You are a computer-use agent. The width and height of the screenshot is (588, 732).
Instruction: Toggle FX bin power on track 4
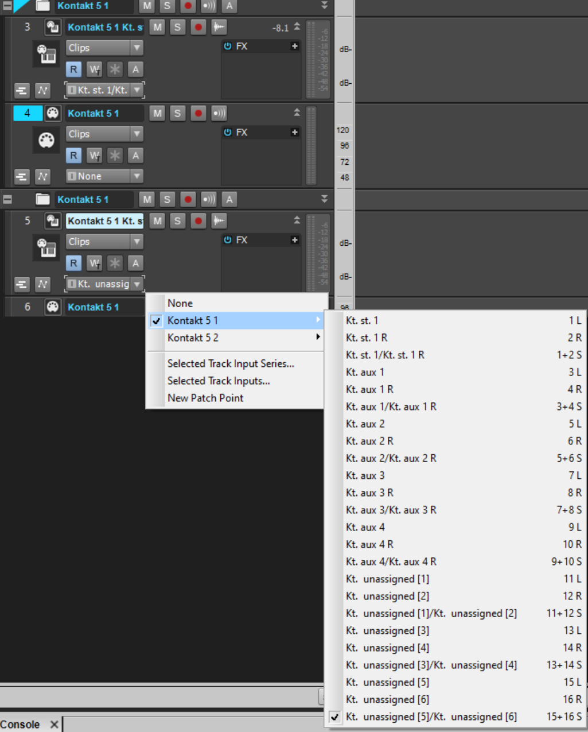point(228,132)
